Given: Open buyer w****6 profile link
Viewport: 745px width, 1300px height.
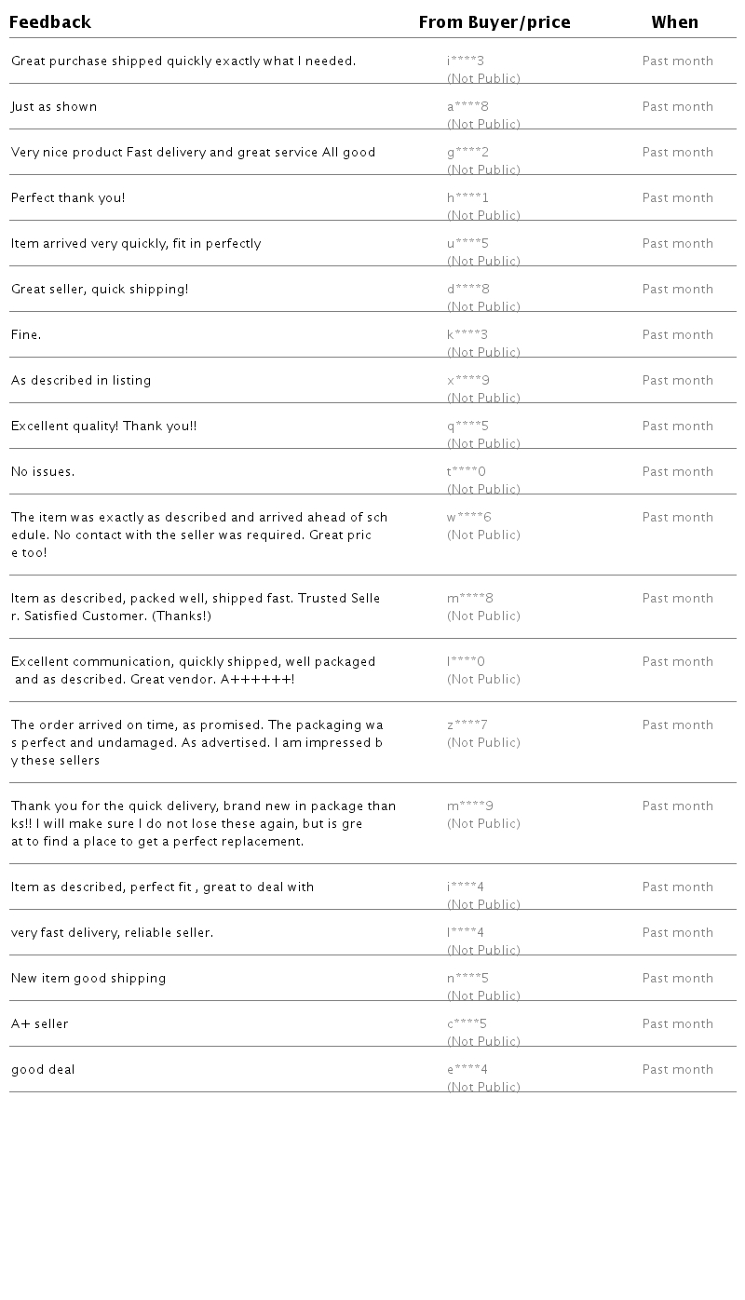Looking at the screenshot, I should click(468, 518).
